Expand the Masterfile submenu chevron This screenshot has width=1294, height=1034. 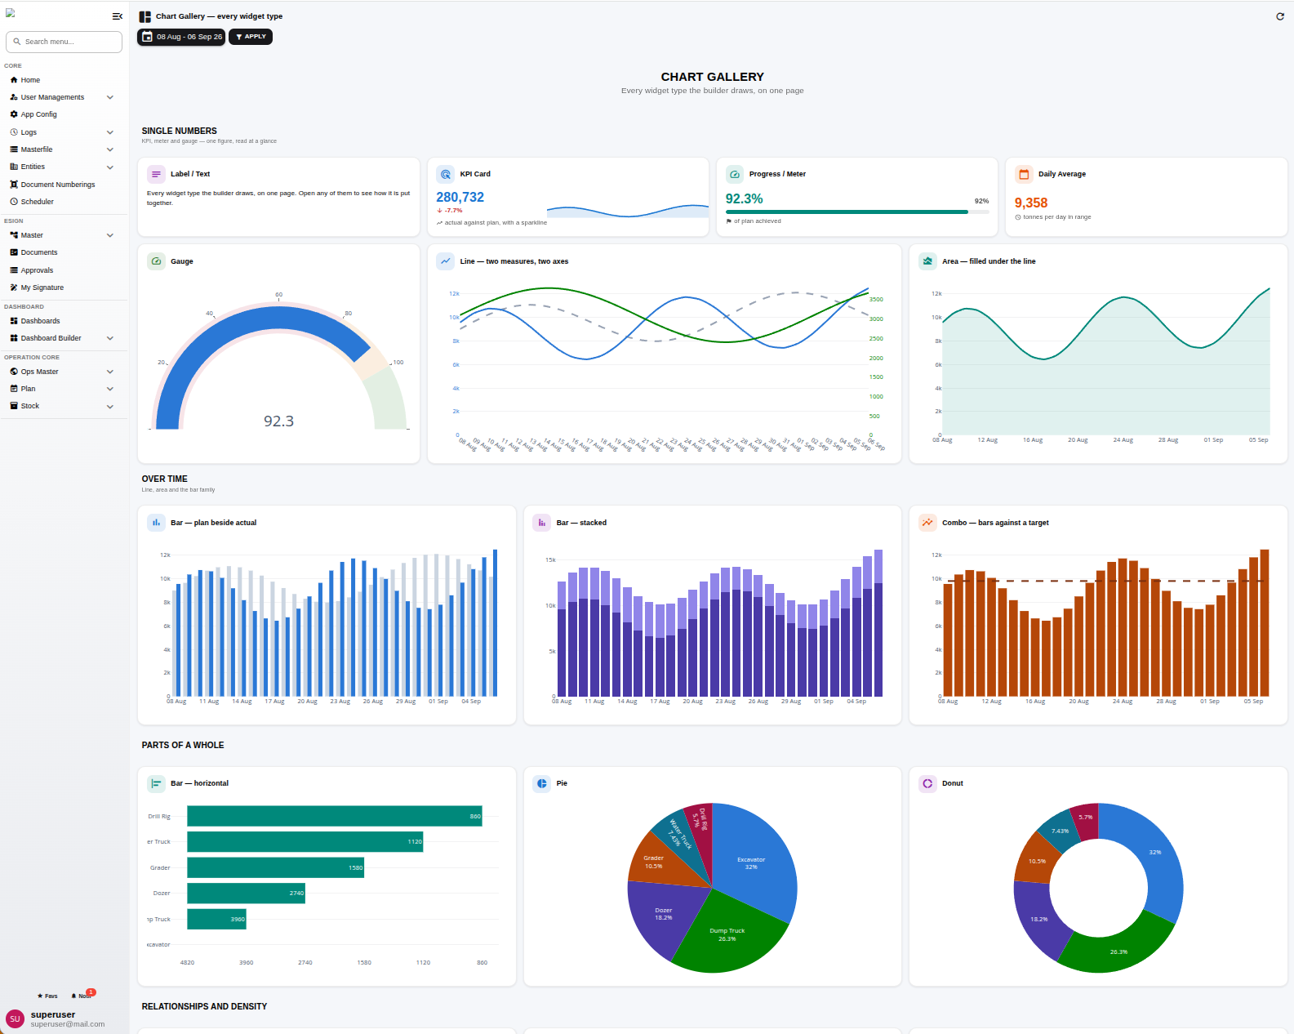[x=110, y=149]
